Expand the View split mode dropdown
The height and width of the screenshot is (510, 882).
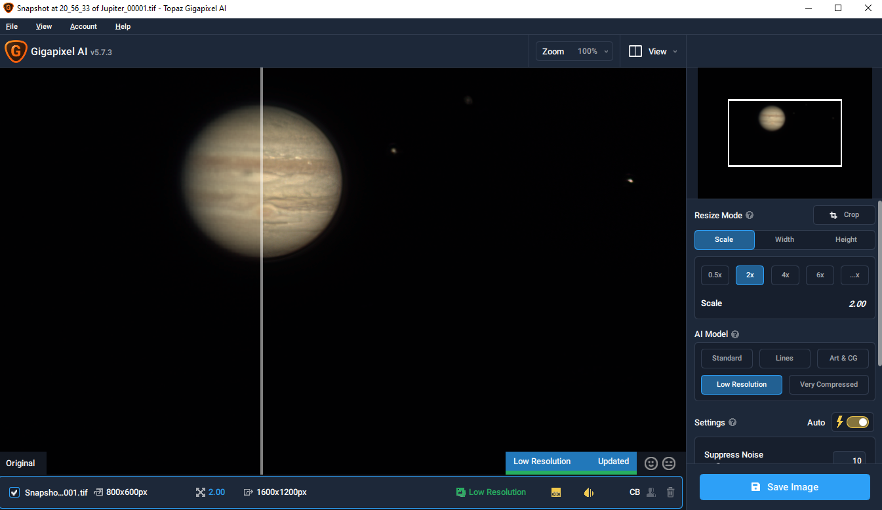[653, 51]
